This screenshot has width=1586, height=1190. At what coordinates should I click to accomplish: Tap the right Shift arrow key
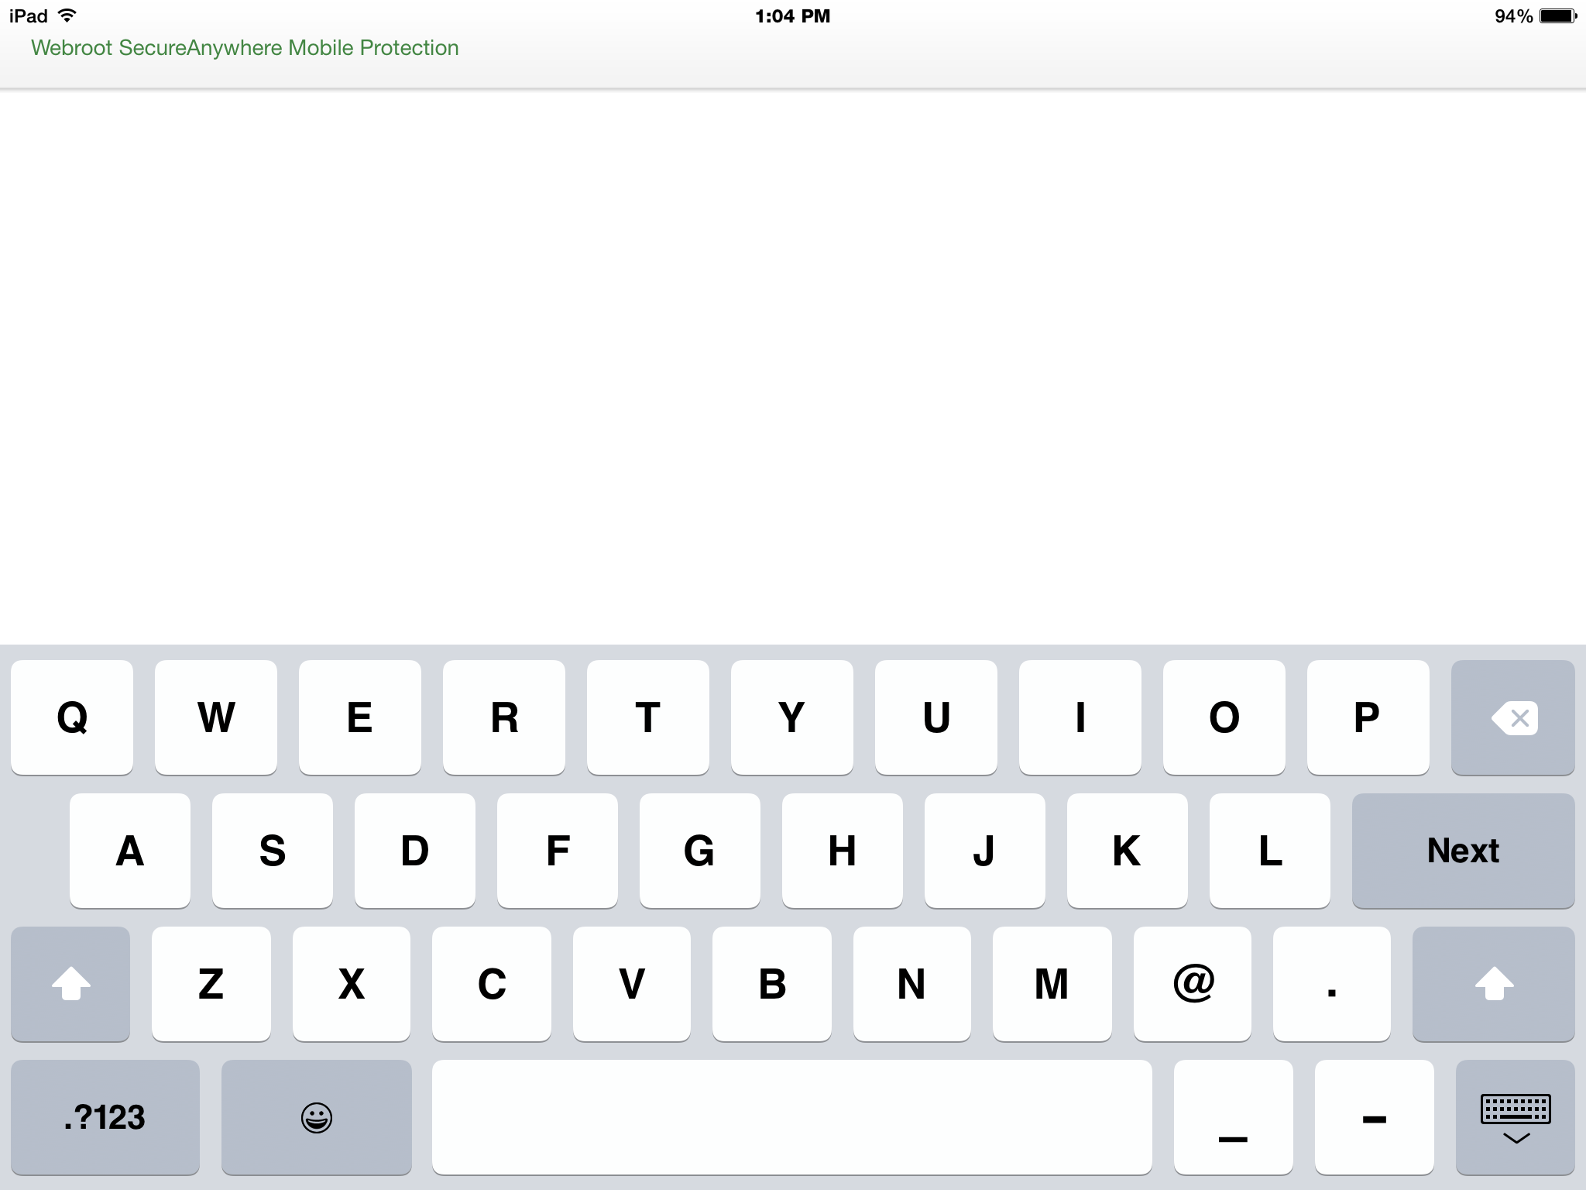click(x=1494, y=984)
